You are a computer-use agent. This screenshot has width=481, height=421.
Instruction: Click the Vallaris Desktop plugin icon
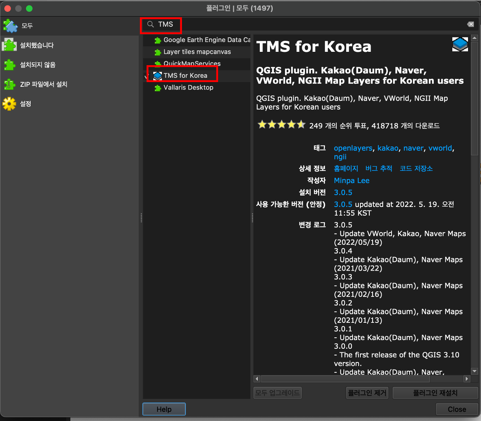tap(158, 88)
